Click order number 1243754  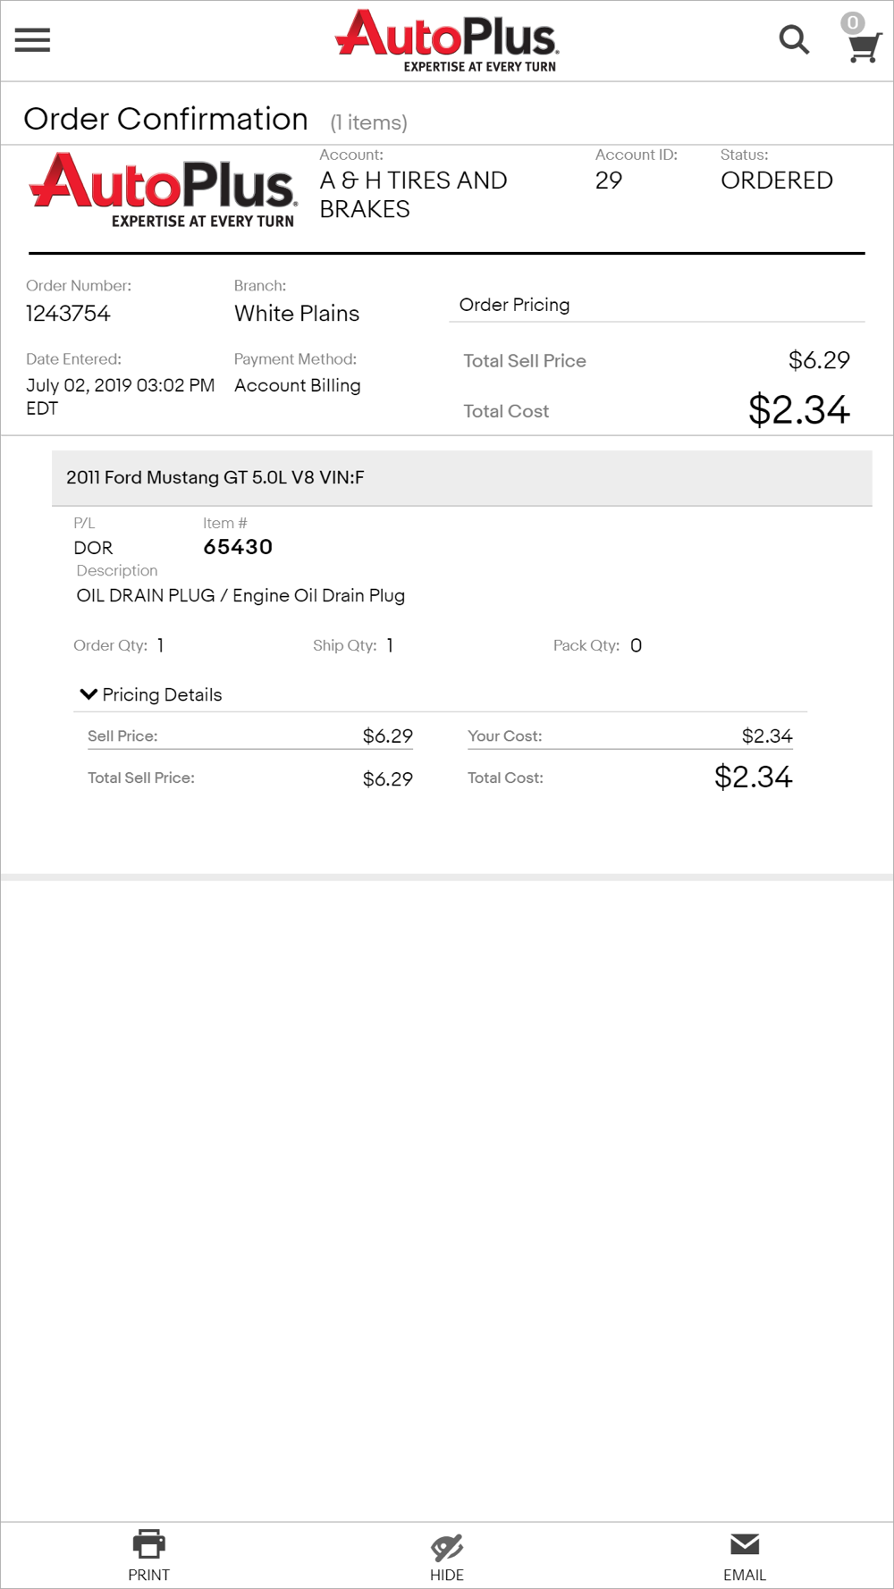click(68, 314)
